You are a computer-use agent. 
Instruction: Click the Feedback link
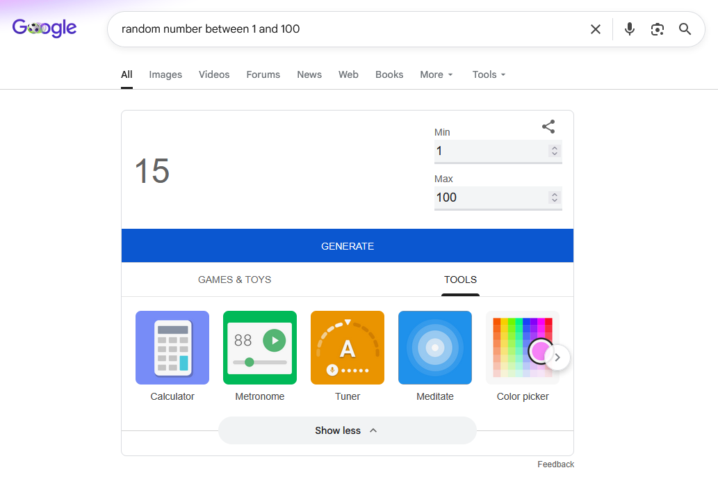tap(555, 464)
